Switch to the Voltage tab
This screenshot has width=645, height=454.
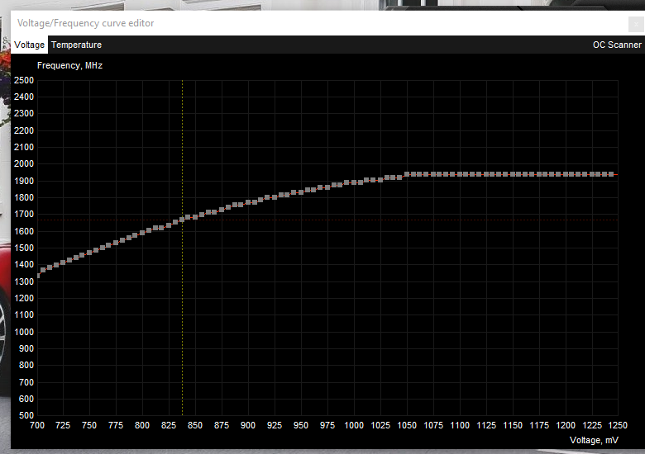point(29,45)
